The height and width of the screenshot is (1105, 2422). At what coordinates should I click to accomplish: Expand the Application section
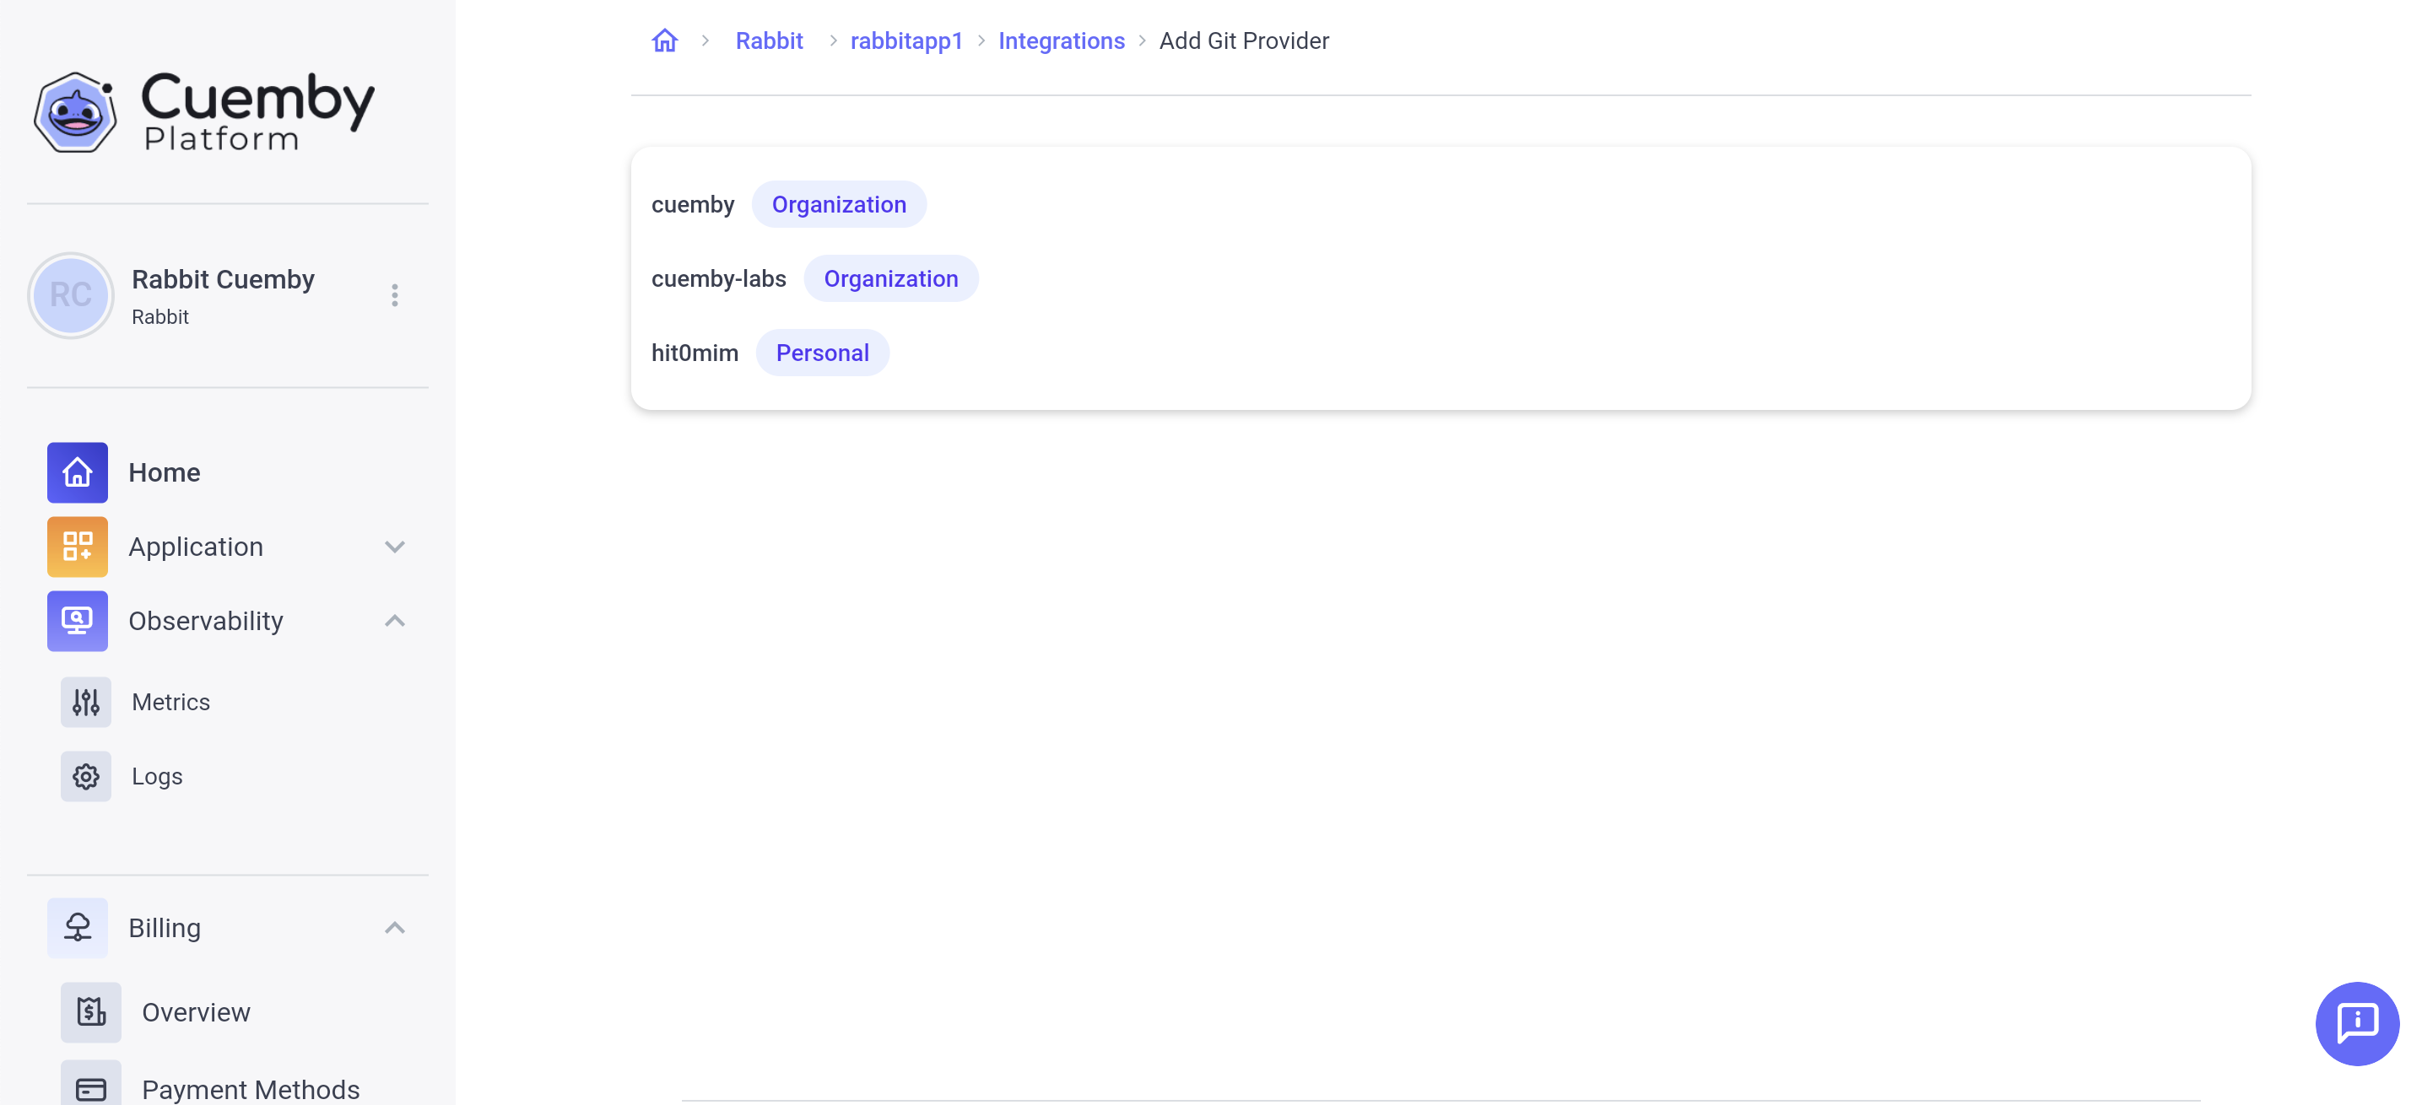[395, 546]
